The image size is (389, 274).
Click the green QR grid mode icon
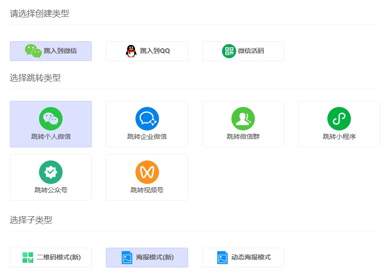tap(28, 258)
